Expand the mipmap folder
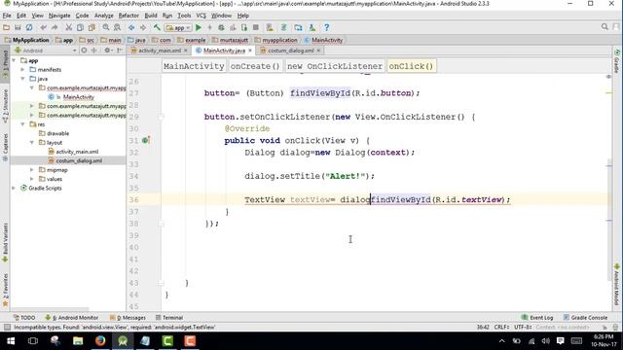623x350 pixels. tap(32, 170)
